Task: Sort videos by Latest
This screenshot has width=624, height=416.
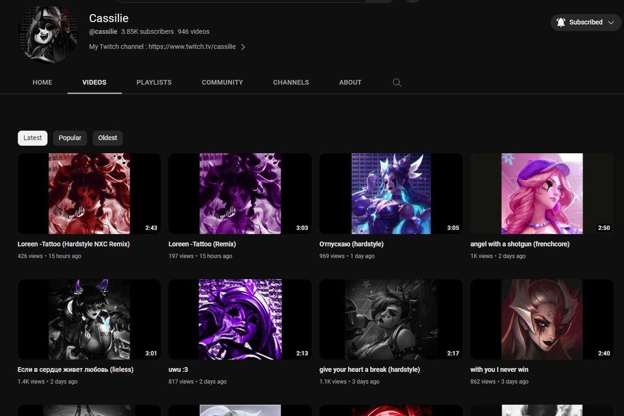Action: tap(33, 138)
